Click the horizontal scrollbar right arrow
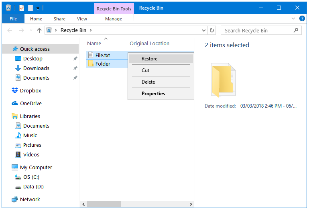Viewport: 309px width, 210px height. click(x=191, y=204)
